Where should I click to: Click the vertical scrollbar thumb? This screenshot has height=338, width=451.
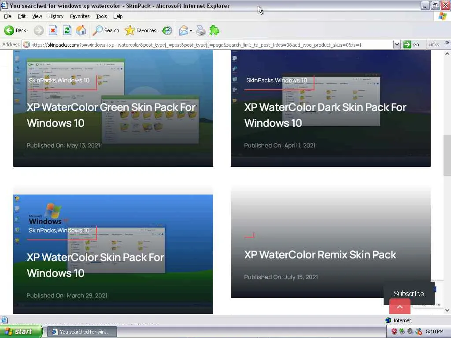tap(447, 154)
